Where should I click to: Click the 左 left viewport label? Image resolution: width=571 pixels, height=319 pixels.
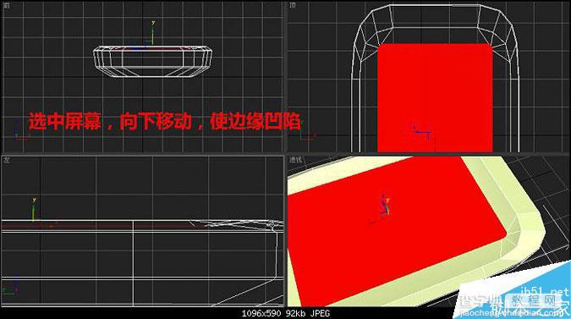[7, 160]
